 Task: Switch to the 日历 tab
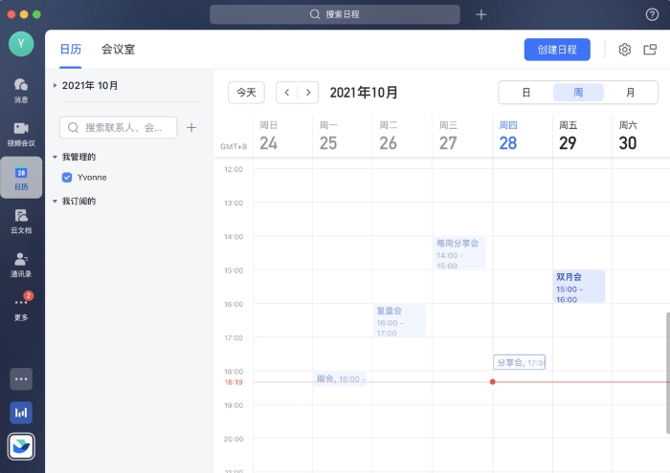pos(71,50)
